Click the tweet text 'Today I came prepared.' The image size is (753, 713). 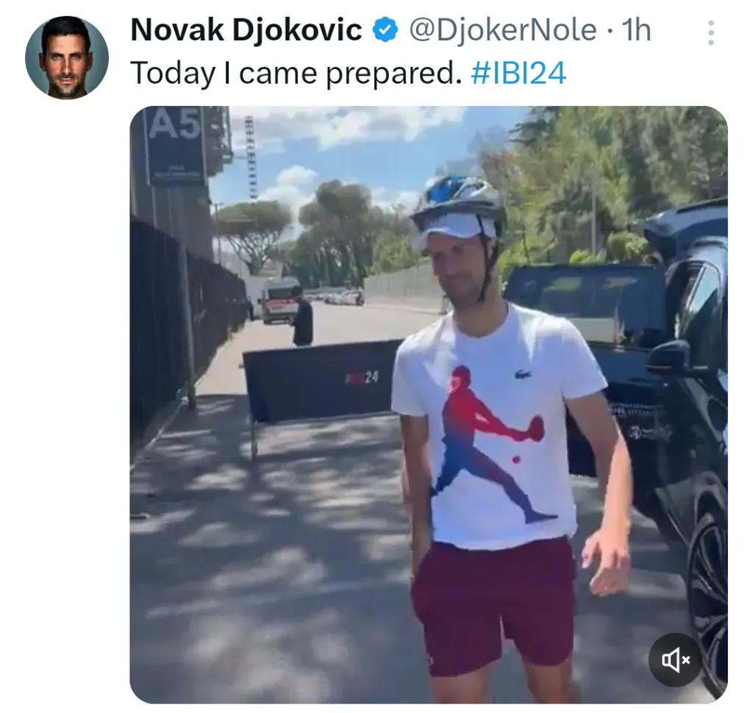click(x=296, y=74)
